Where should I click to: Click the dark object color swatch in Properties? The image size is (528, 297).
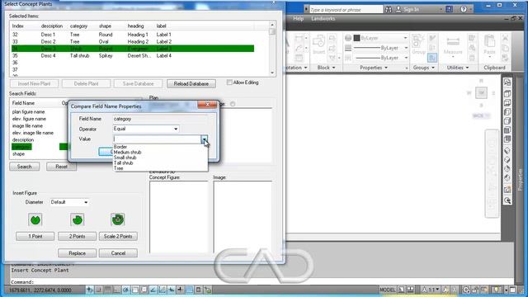357,38
